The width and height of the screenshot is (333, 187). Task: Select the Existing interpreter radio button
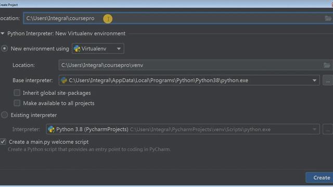4,115
